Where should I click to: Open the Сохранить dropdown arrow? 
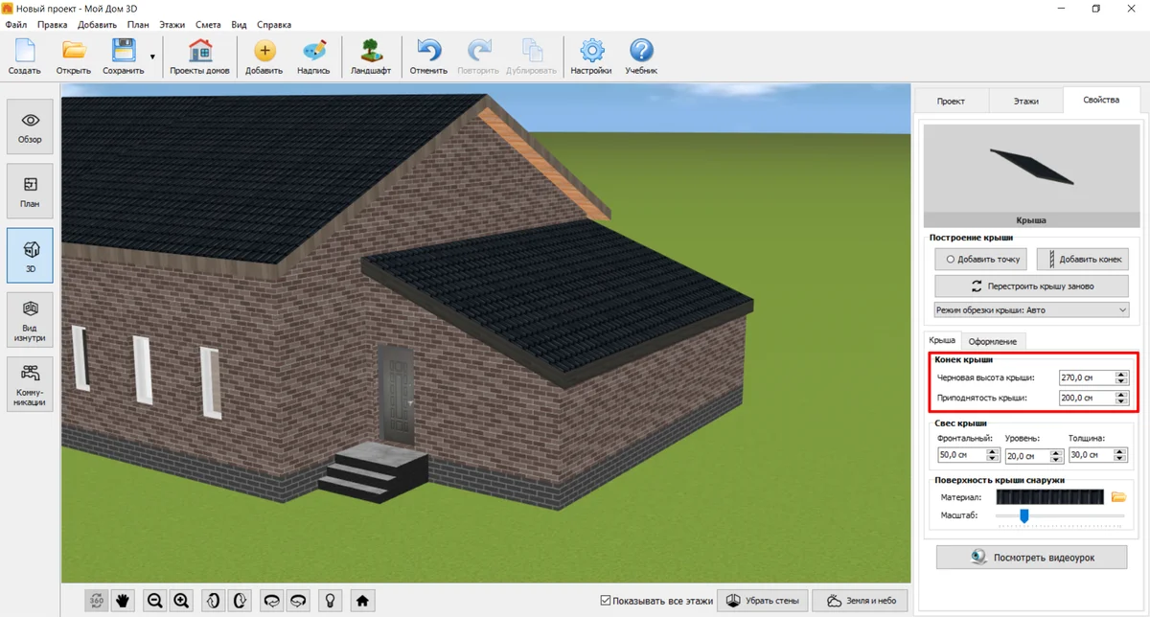pyautogui.click(x=152, y=57)
